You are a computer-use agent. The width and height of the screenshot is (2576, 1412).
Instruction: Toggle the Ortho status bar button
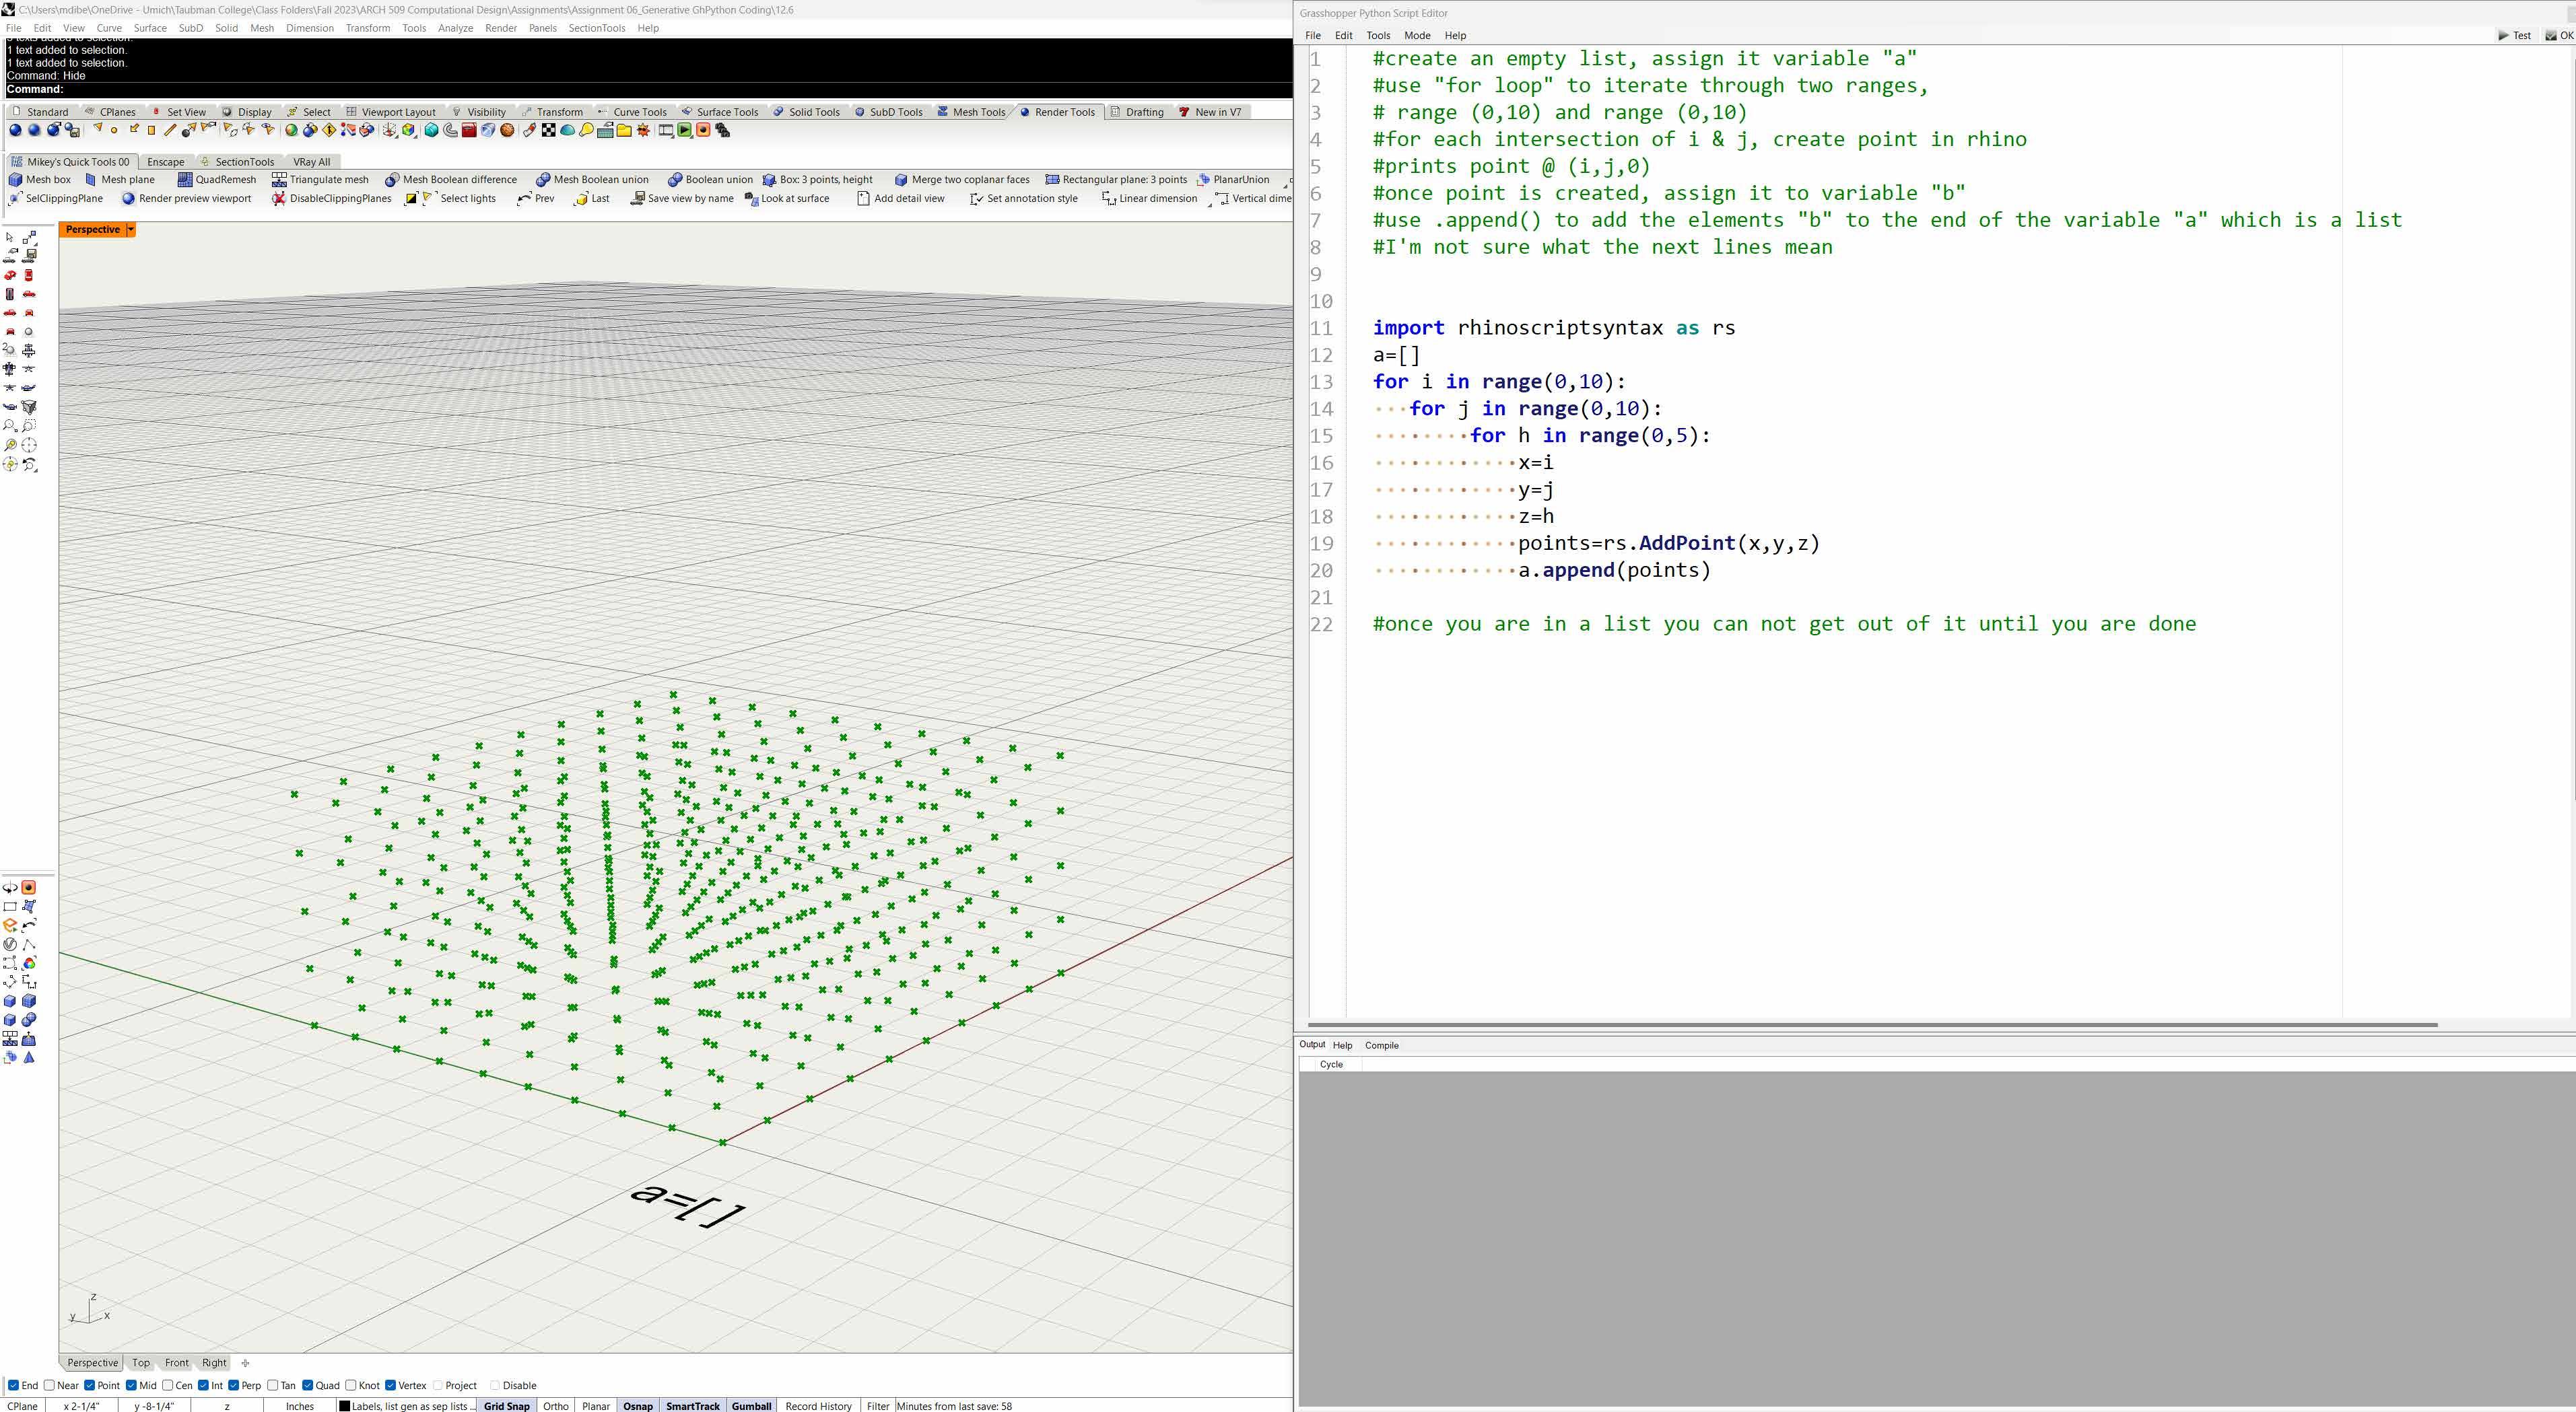(555, 1406)
